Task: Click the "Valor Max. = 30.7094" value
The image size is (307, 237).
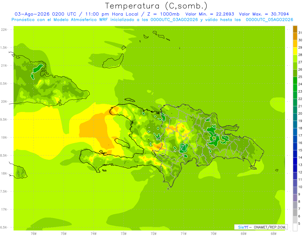Action: 264,14
